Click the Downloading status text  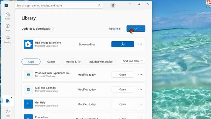pyautogui.click(x=87, y=44)
